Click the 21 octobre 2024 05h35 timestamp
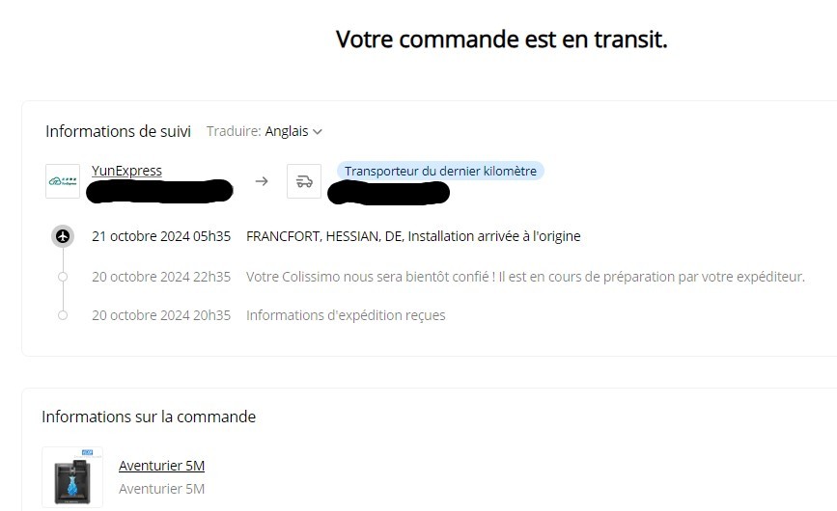 pyautogui.click(x=161, y=236)
